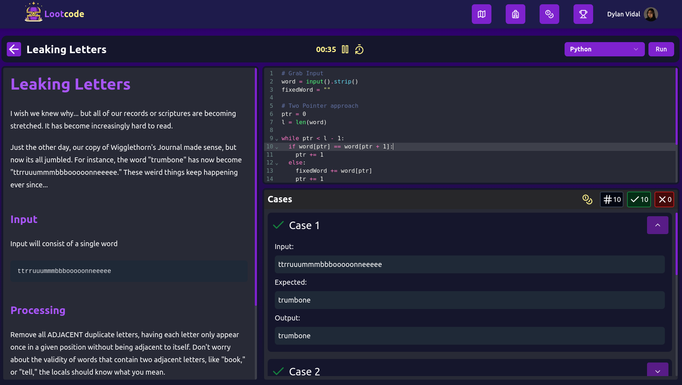Click the Case 1 input value field

coord(469,264)
